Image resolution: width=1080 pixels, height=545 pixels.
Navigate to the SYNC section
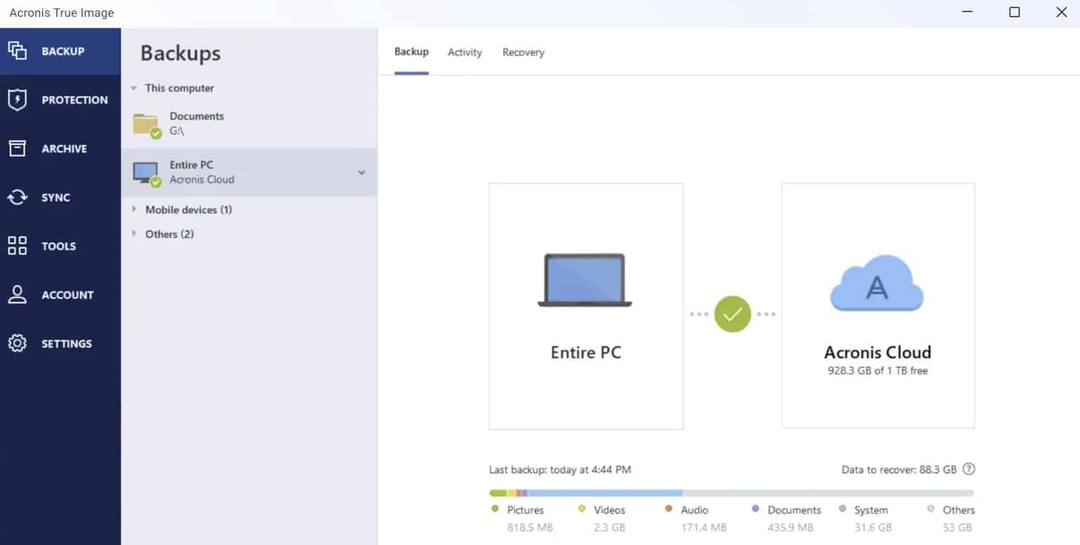point(60,197)
